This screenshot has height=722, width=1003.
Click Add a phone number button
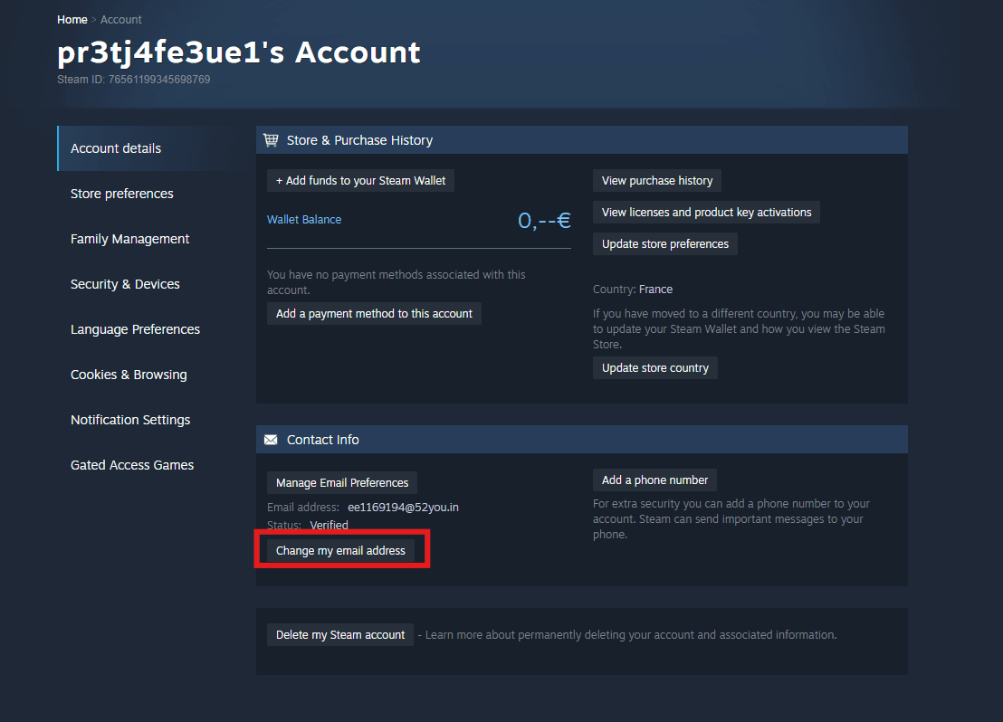[655, 480]
